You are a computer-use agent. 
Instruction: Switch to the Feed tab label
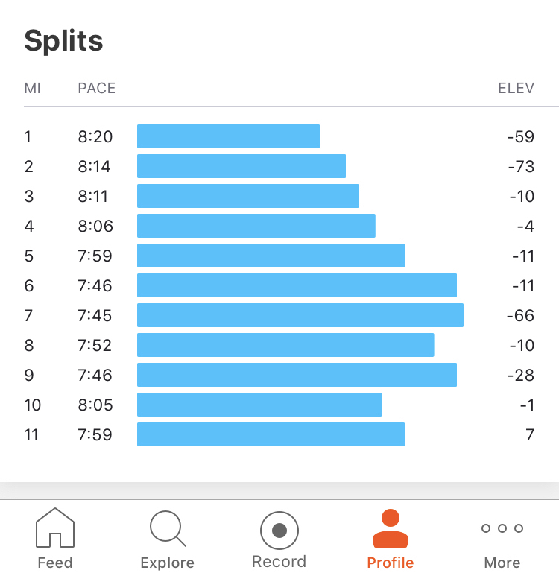[55, 563]
